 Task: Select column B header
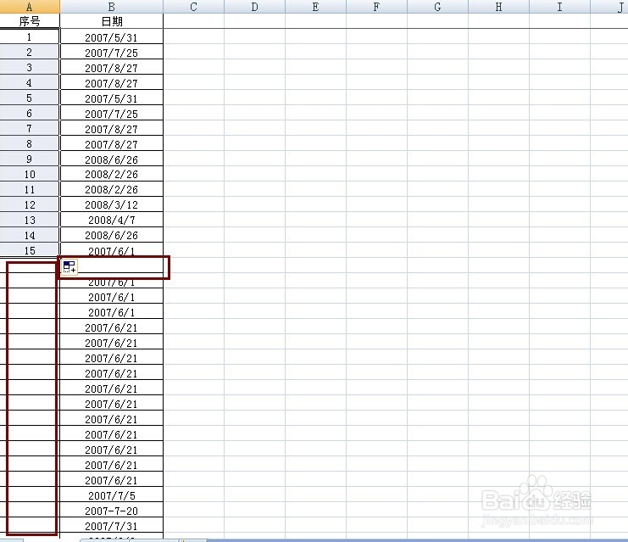coord(111,7)
